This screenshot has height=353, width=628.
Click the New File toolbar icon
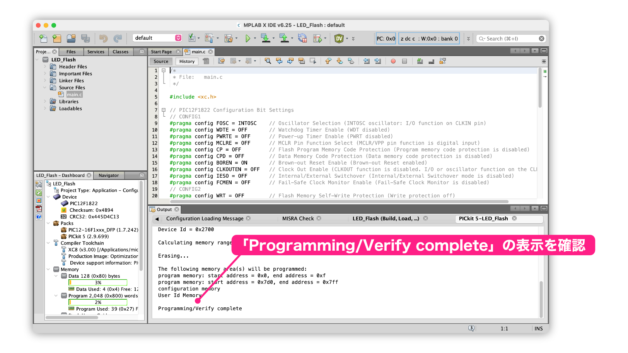click(43, 38)
